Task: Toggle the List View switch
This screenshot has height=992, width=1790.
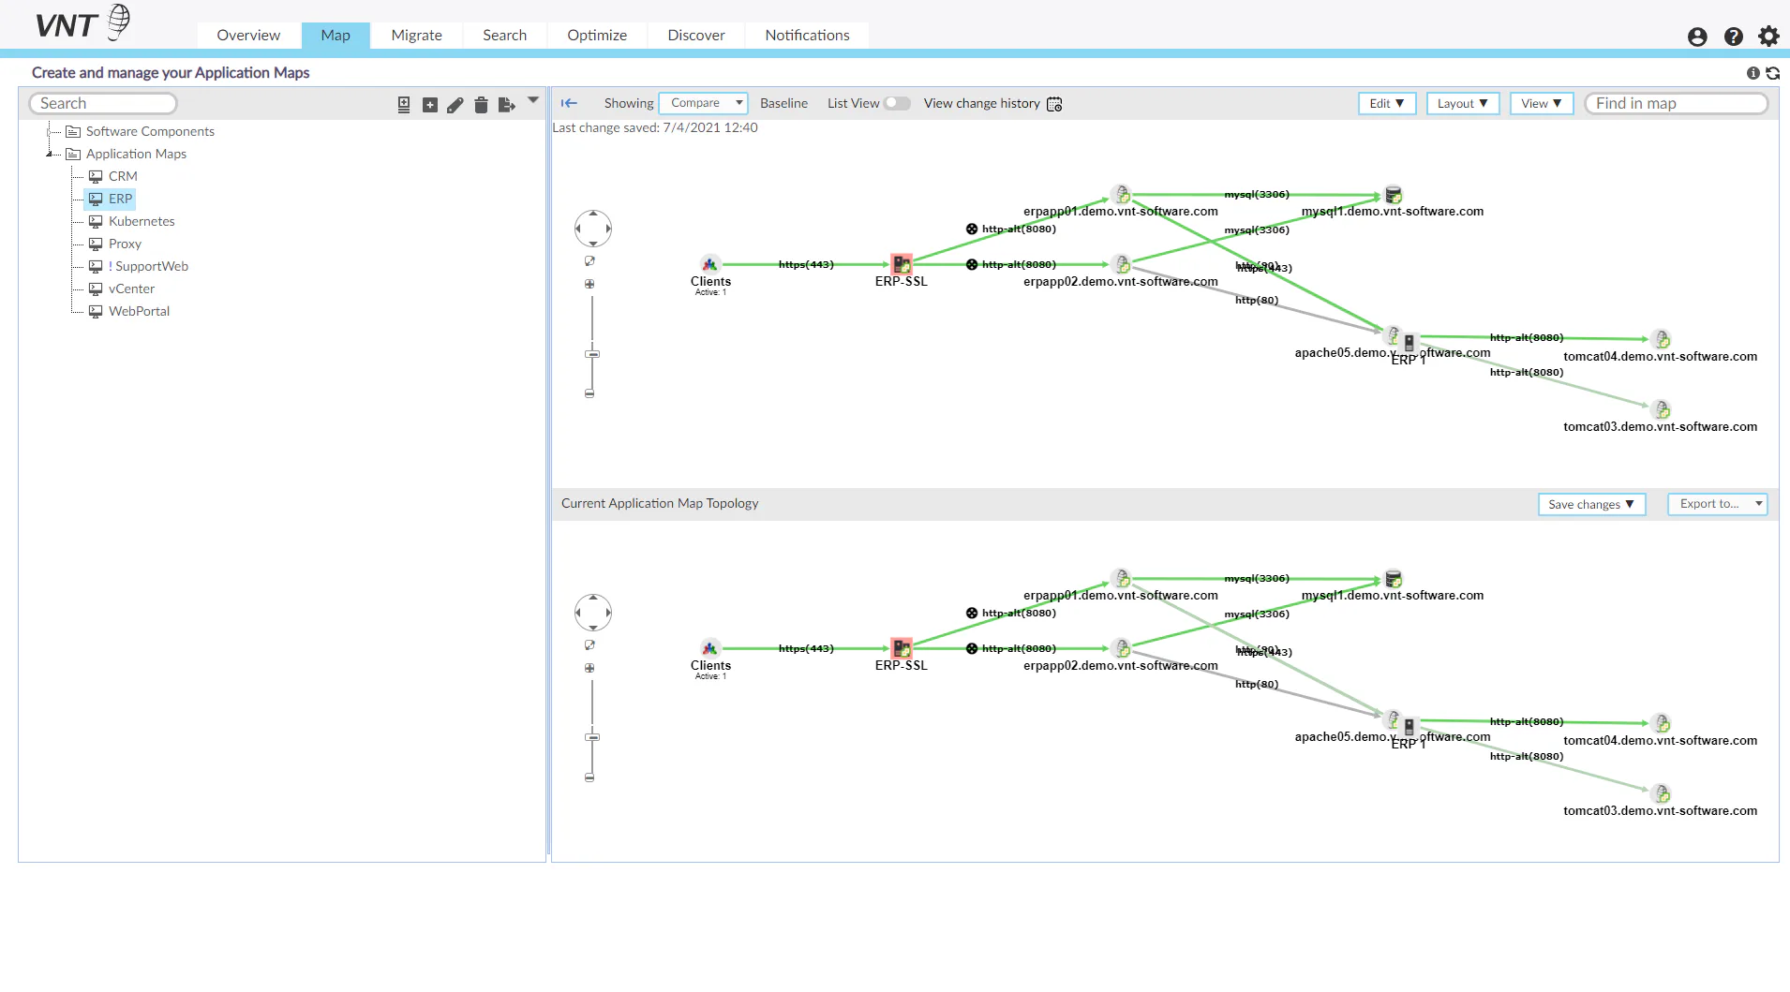Action: point(897,104)
